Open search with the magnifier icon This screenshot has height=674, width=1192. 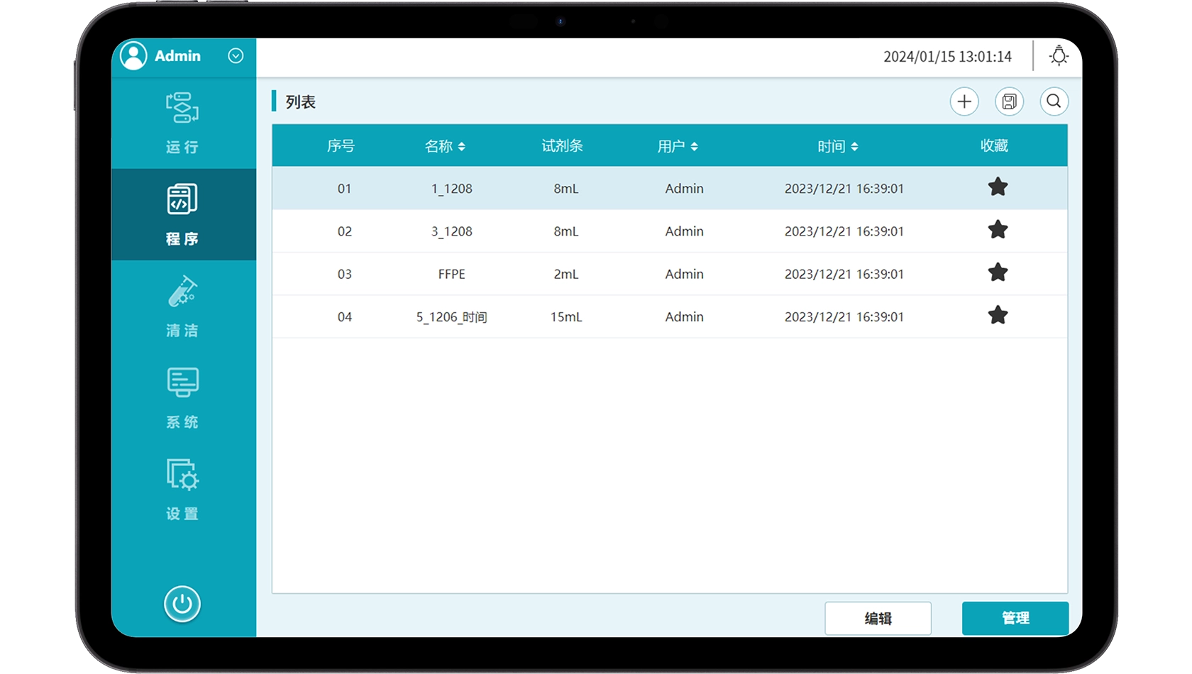click(x=1054, y=101)
